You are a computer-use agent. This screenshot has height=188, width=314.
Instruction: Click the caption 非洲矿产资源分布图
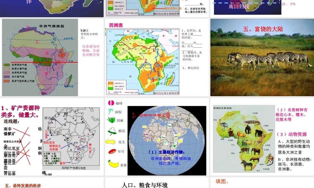pos(74,168)
